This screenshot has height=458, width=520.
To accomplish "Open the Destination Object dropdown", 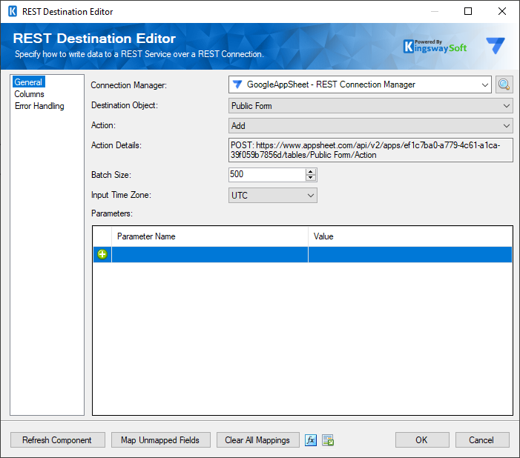I will (x=370, y=106).
